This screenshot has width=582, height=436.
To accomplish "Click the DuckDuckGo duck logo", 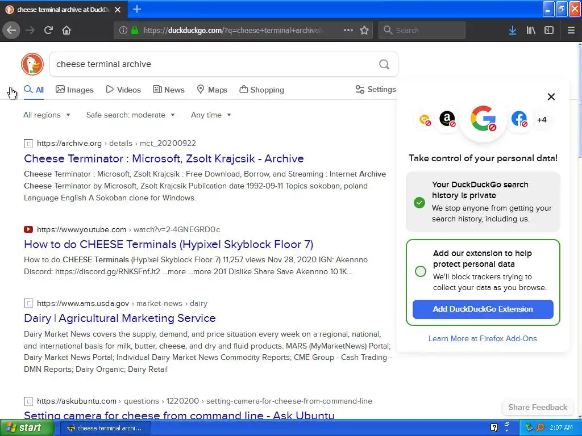I will [32, 64].
